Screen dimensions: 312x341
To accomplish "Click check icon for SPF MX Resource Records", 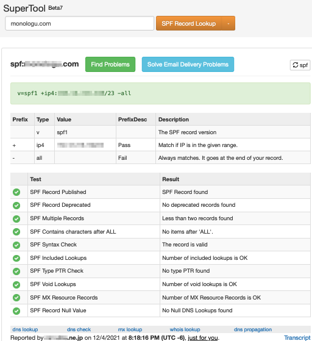I will (x=16, y=298).
